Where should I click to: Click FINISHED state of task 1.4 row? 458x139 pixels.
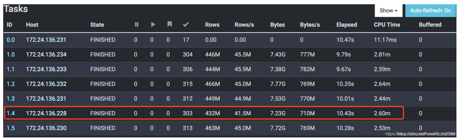pos(103,113)
